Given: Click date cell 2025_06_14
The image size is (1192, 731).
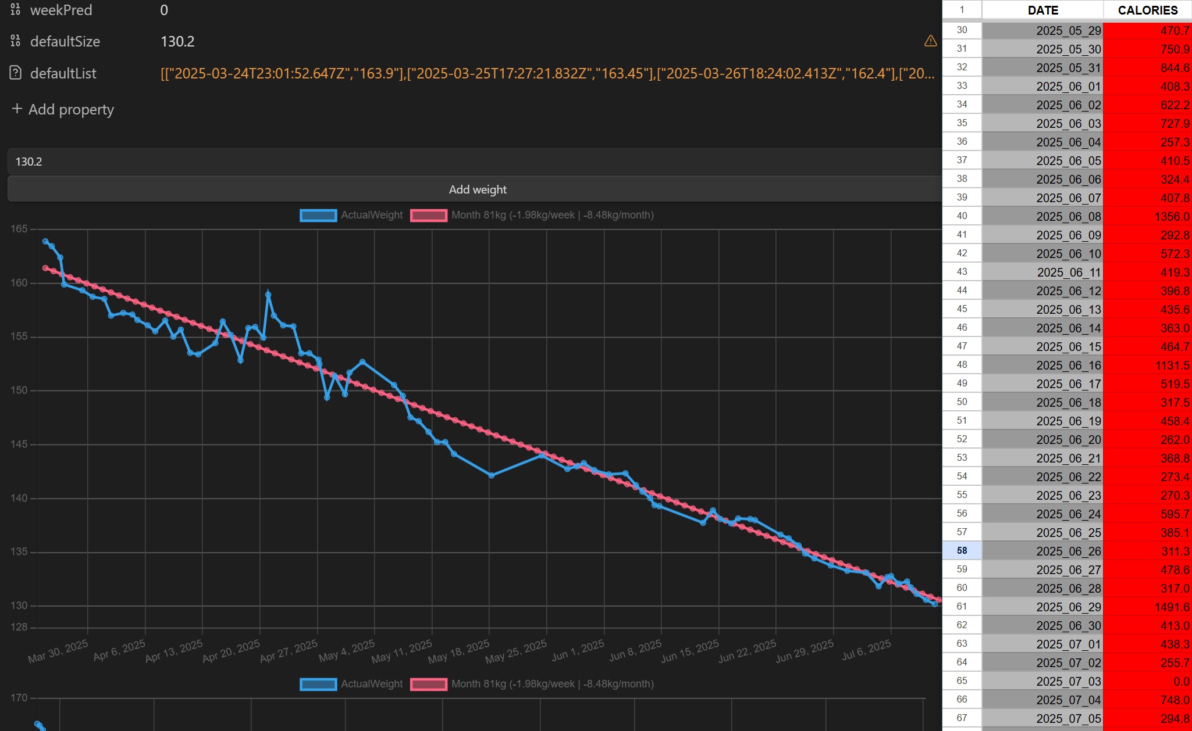Looking at the screenshot, I should tap(1042, 328).
